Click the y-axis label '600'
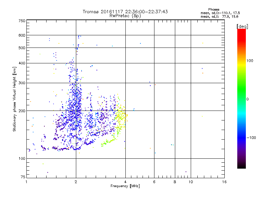Screen dimensions: 264x198 (22, 35)
